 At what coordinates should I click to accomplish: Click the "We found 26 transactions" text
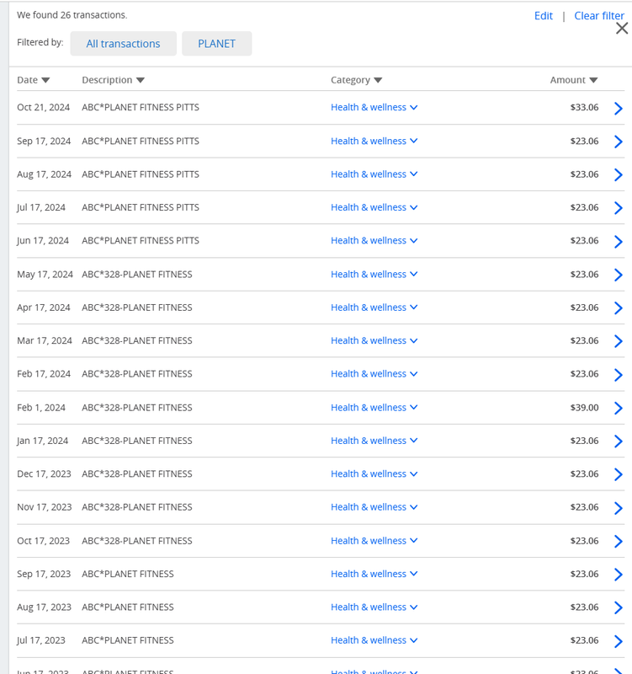(x=72, y=15)
